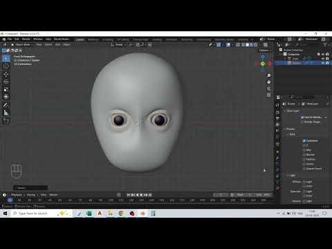Open Excel from the taskbar
This screenshot has width=332, height=249.
tap(89, 214)
